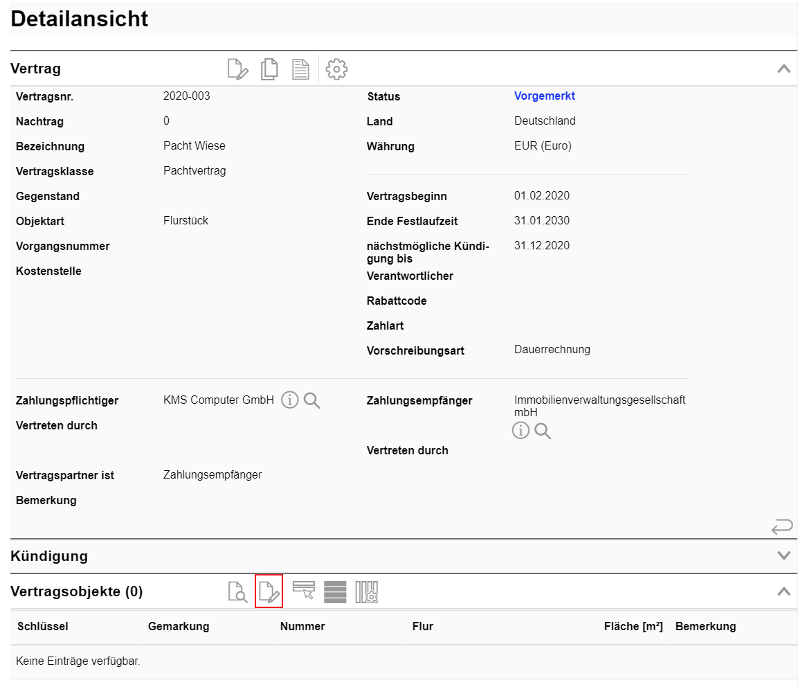
Task: Click the Vorgemerkt status link
Action: (x=544, y=96)
